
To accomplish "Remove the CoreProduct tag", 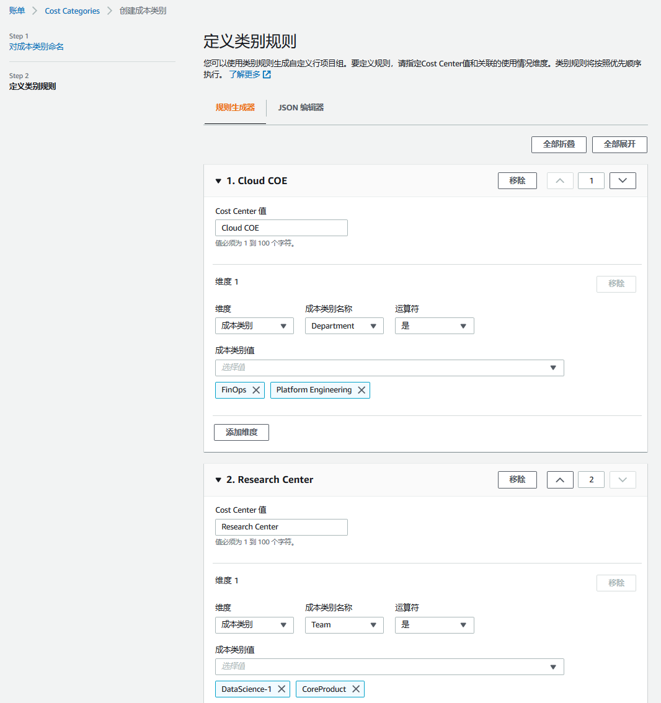I will click(356, 689).
